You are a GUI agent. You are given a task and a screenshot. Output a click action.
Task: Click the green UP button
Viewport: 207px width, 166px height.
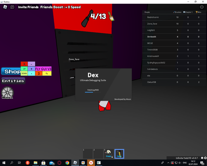click(x=24, y=69)
